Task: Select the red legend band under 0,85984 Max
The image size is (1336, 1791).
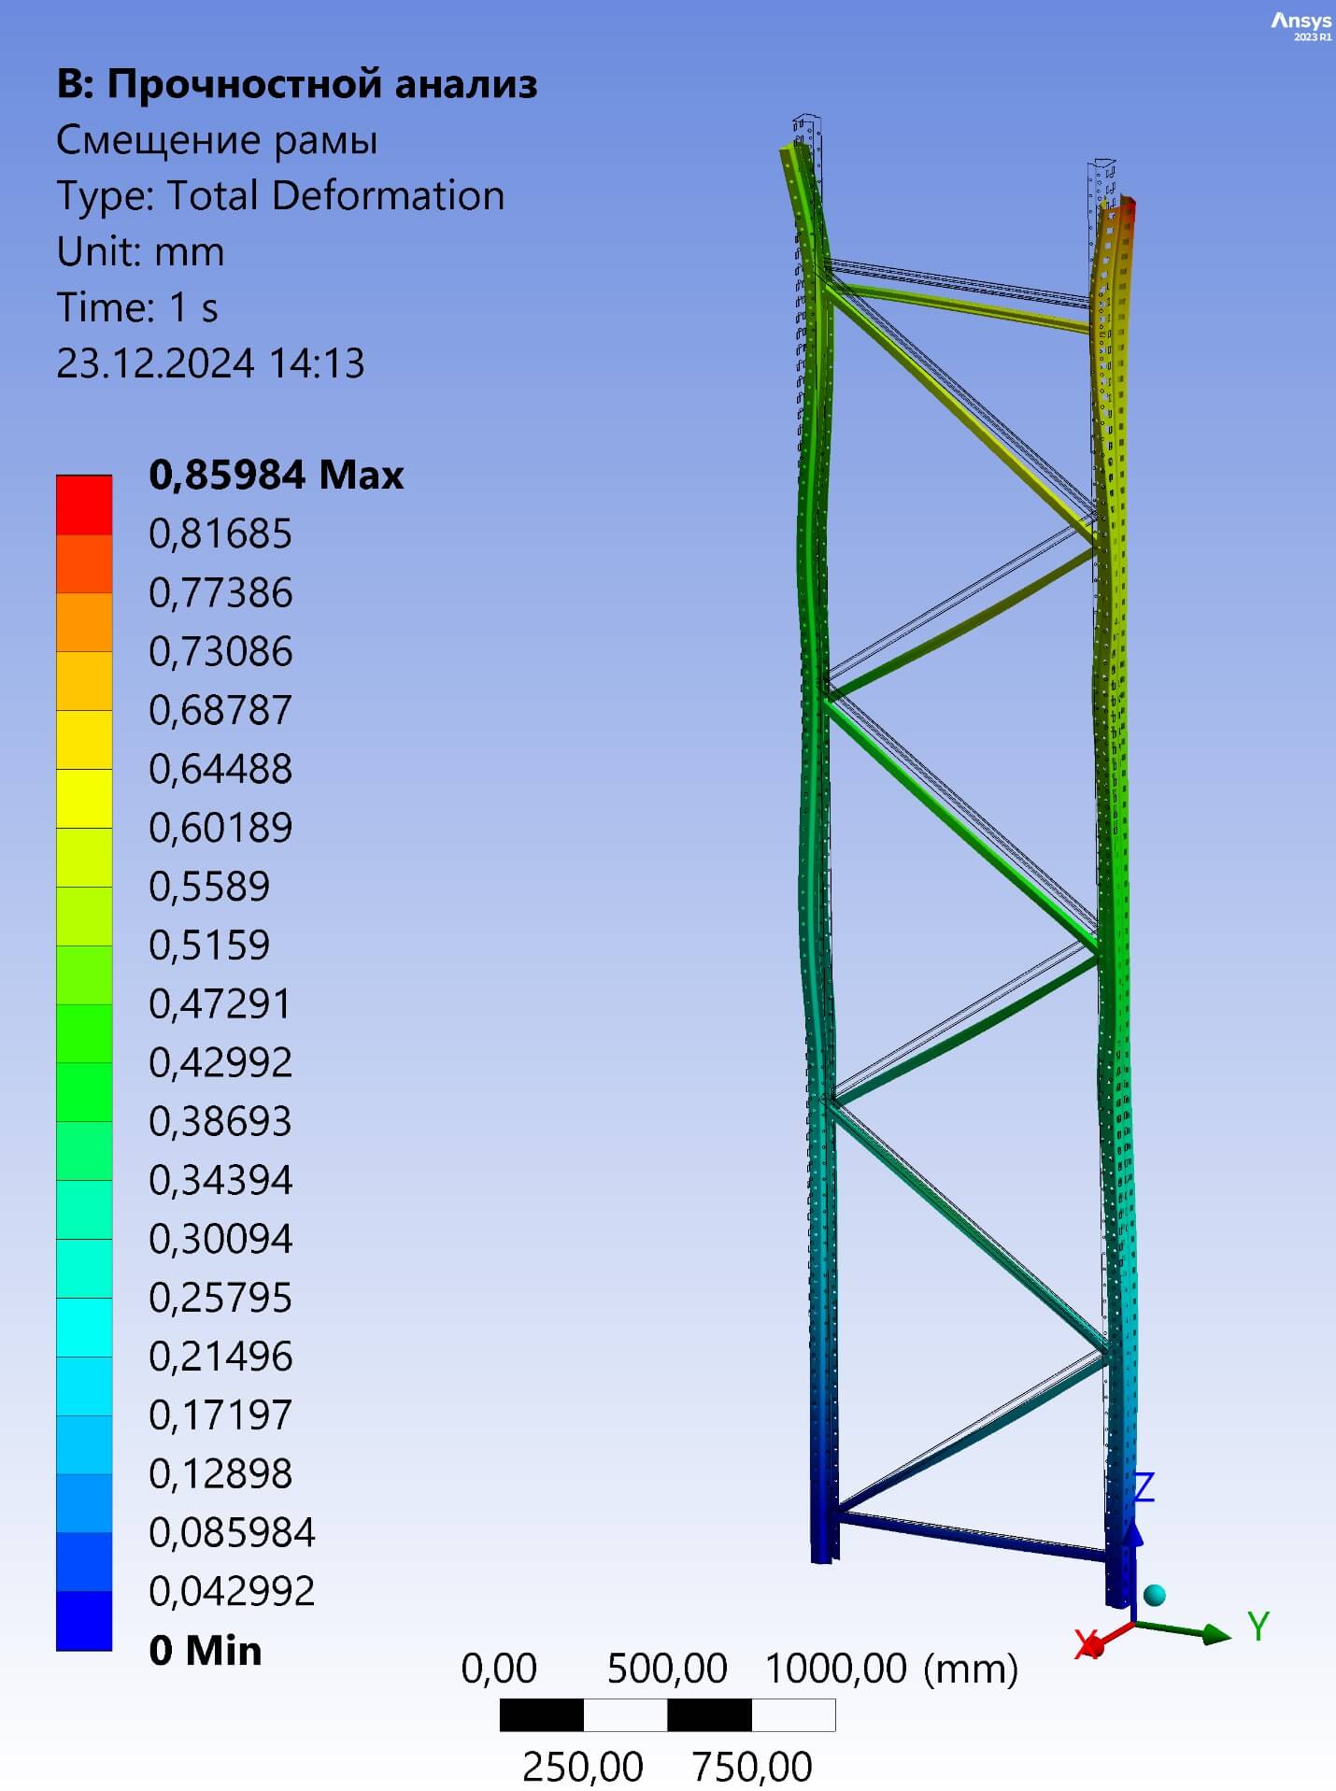Action: (x=84, y=505)
